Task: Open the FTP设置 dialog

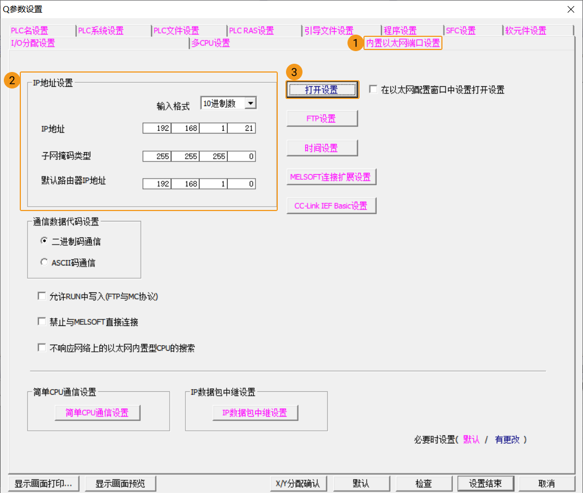Action: 322,118
